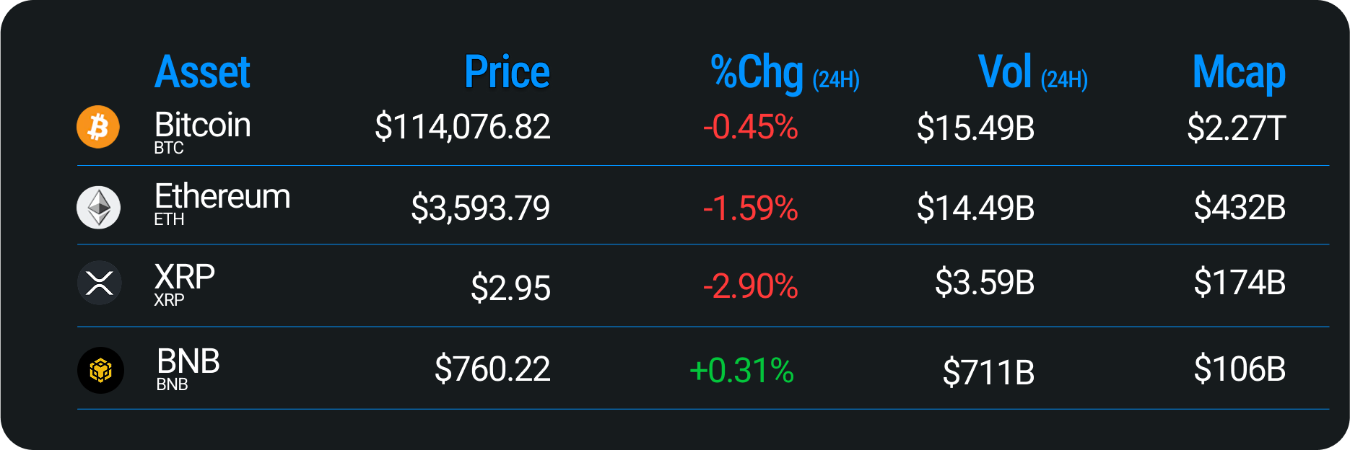This screenshot has height=450, width=1350.
Task: Click XRP's -2.90% change value
Action: click(750, 286)
